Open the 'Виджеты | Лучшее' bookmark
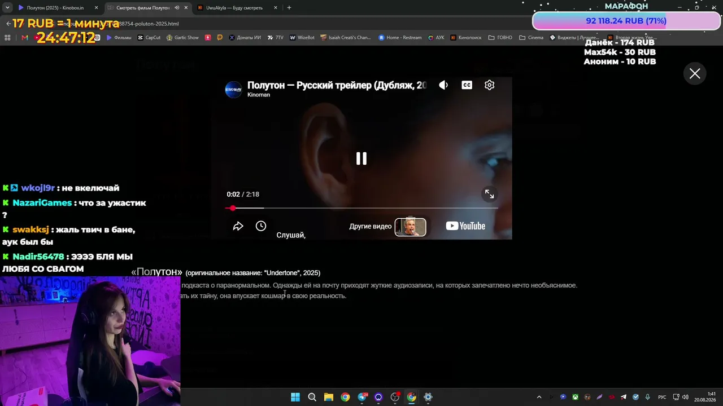The height and width of the screenshot is (406, 723). (574, 38)
